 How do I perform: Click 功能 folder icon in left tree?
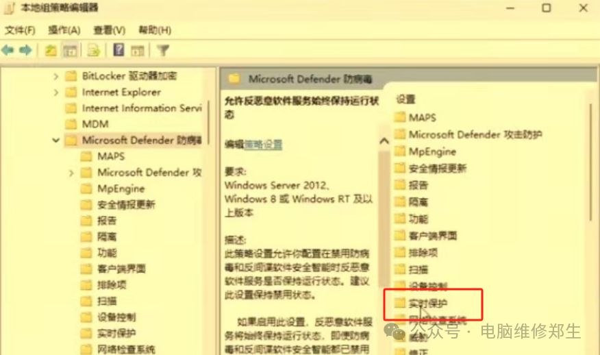coord(86,253)
